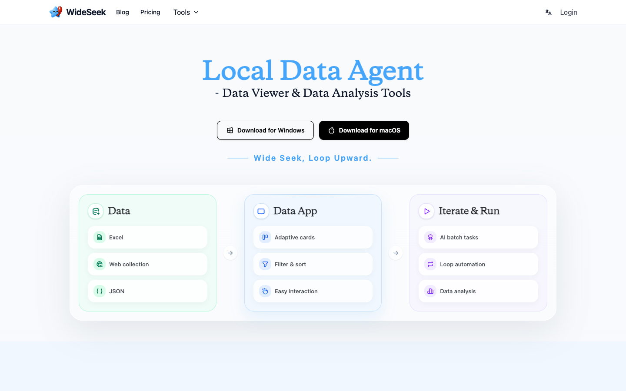The width and height of the screenshot is (626, 391).
Task: Click the 'Wide Seek, Loop Upward.' tagline
Action: pyautogui.click(x=313, y=158)
